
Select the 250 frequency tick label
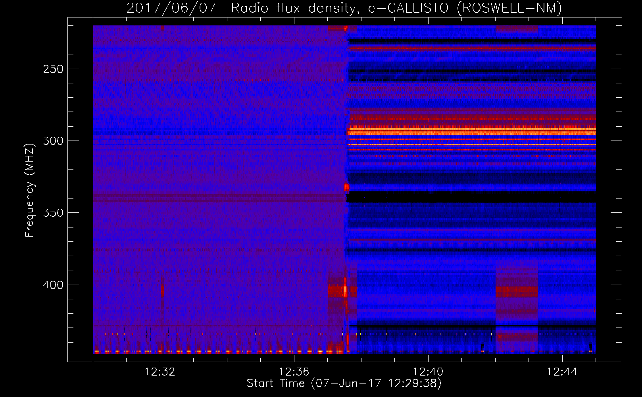coord(53,69)
